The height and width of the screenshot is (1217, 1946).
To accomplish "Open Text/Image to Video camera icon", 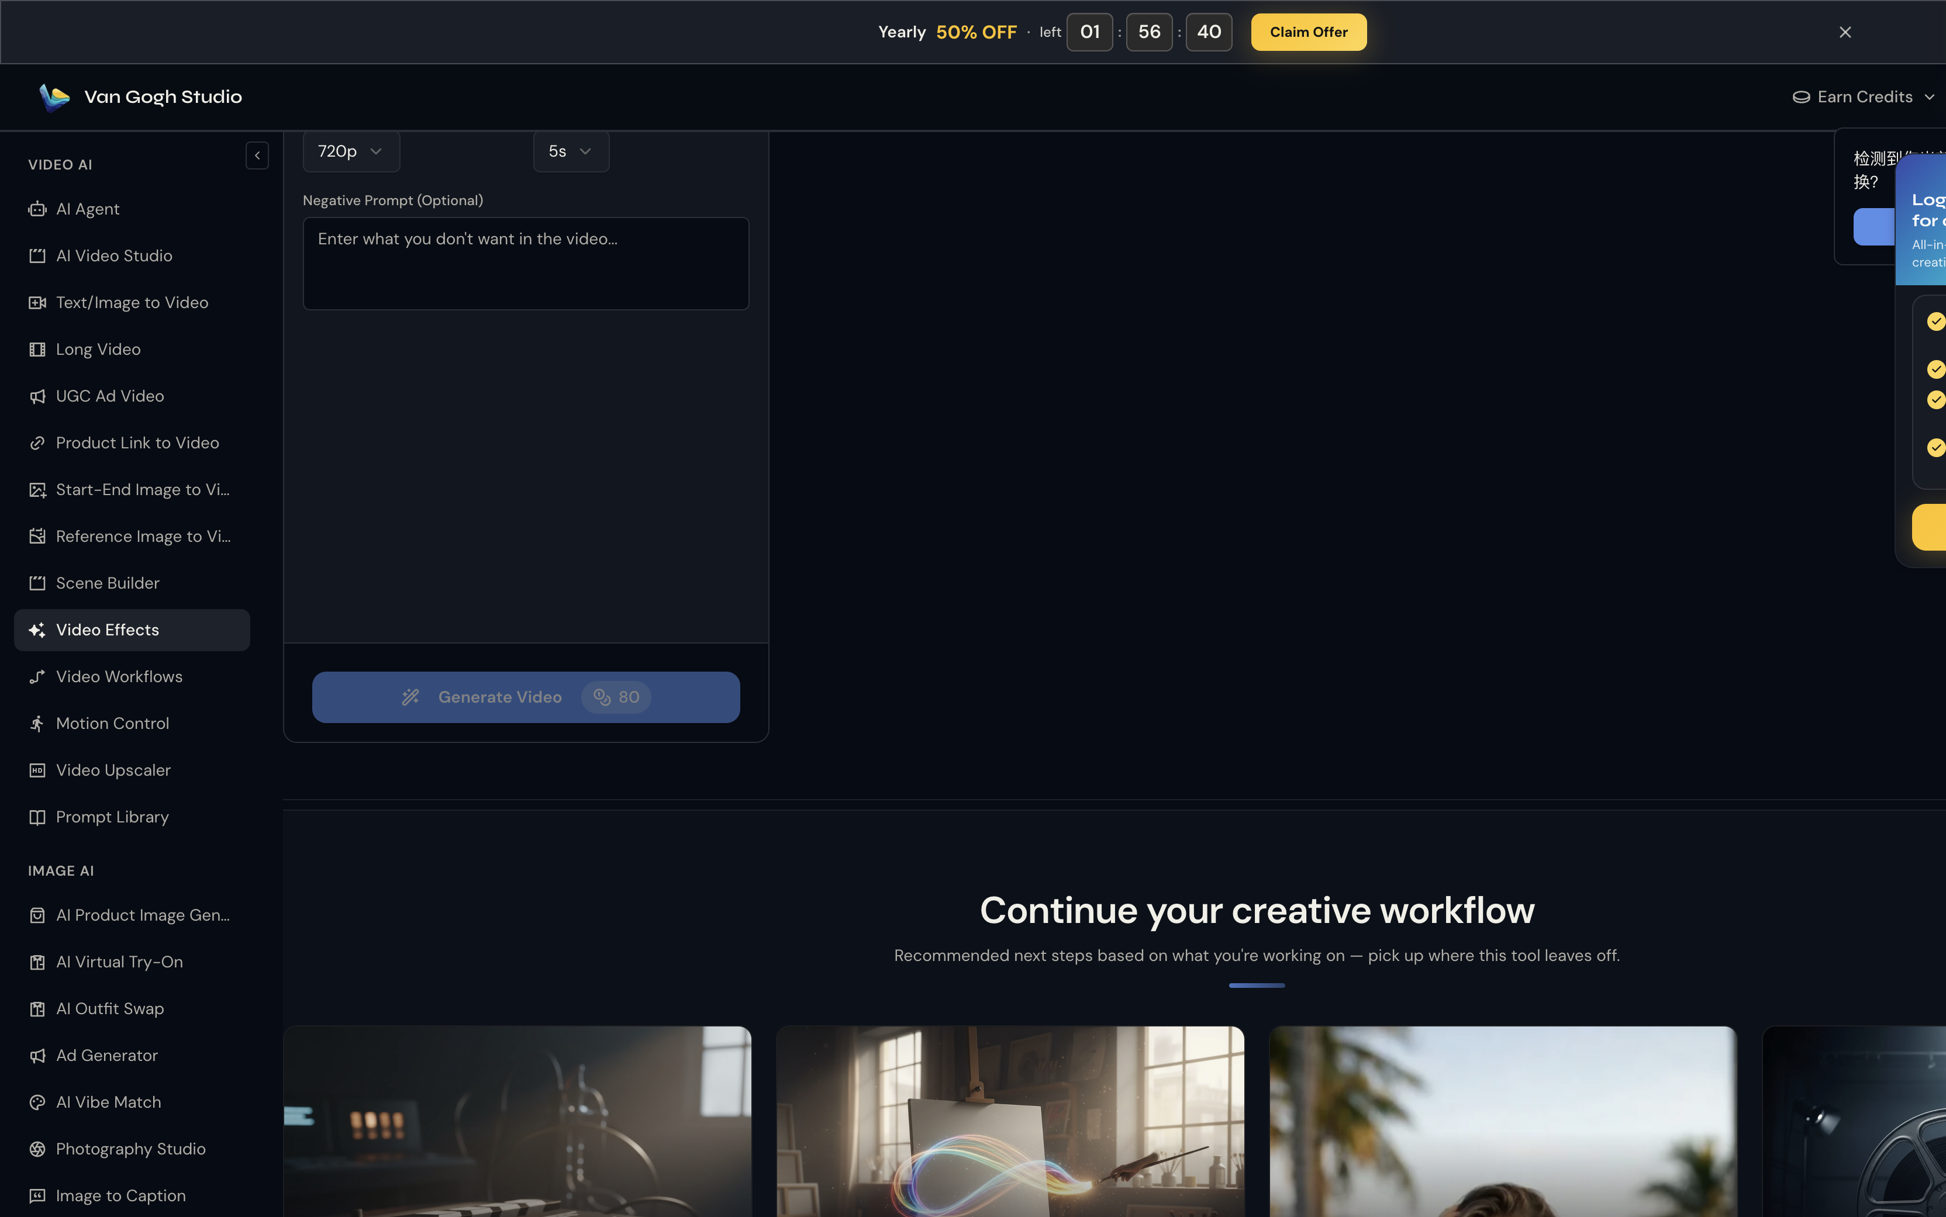I will click(x=37, y=303).
